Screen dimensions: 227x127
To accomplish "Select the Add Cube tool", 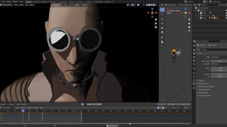I will click(x=162, y=47).
